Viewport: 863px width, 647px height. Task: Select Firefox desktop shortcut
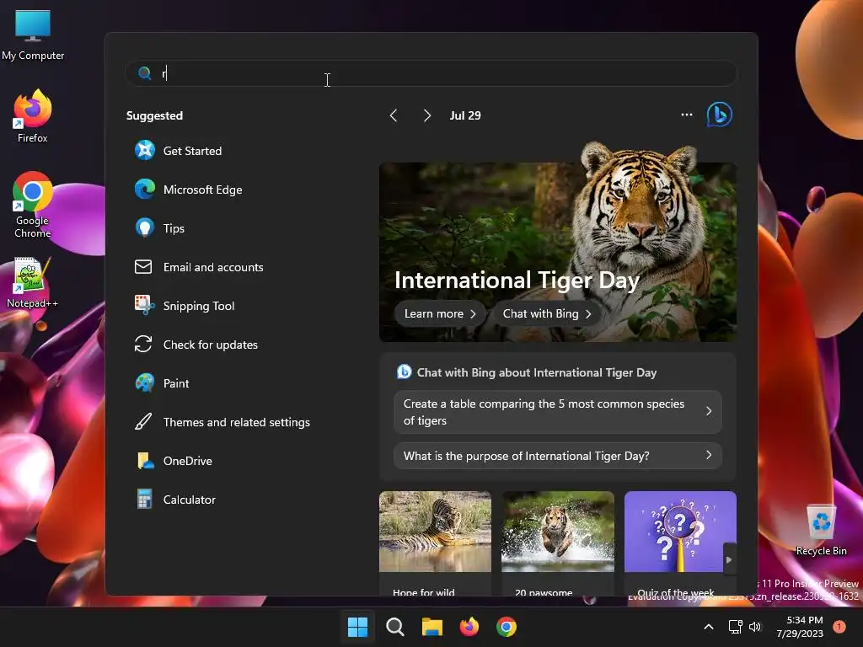(x=33, y=116)
